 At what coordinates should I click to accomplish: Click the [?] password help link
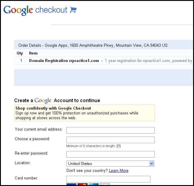pos(119,146)
